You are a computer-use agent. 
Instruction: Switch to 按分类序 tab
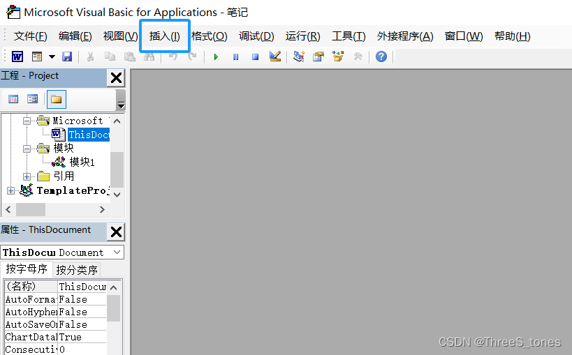tap(77, 270)
